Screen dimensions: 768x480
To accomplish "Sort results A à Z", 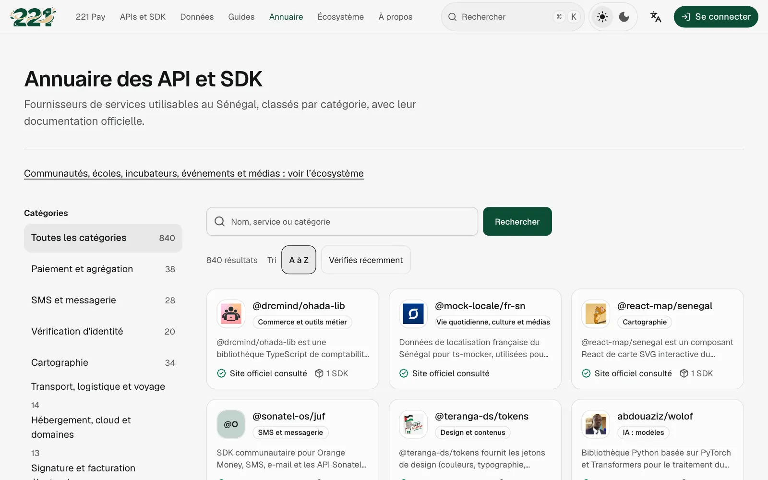I will [299, 260].
